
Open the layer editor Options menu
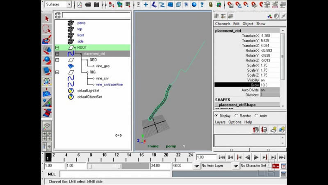pyautogui.click(x=235, y=122)
